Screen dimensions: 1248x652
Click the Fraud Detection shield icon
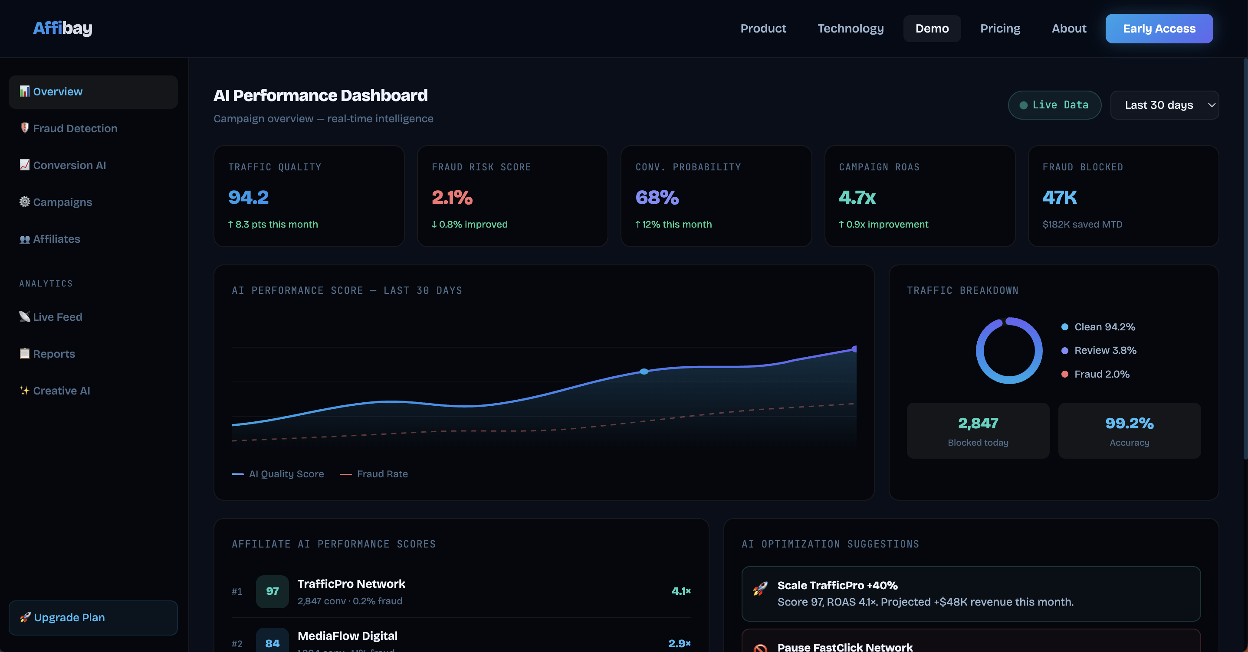(24, 128)
